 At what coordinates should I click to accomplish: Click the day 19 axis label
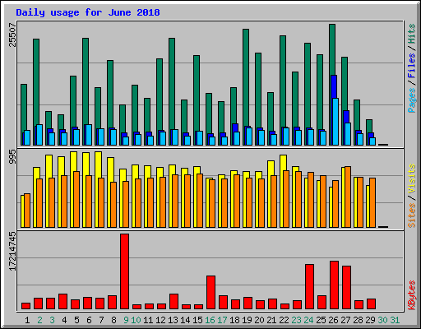[247, 320]
